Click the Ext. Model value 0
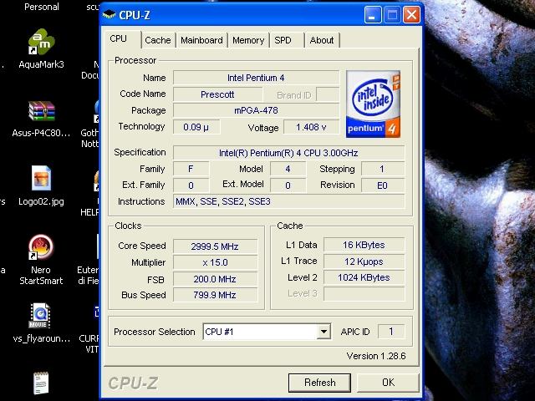The width and height of the screenshot is (535, 401). click(x=288, y=185)
